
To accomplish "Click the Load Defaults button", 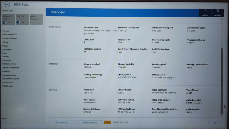I will [x=61, y=122].
